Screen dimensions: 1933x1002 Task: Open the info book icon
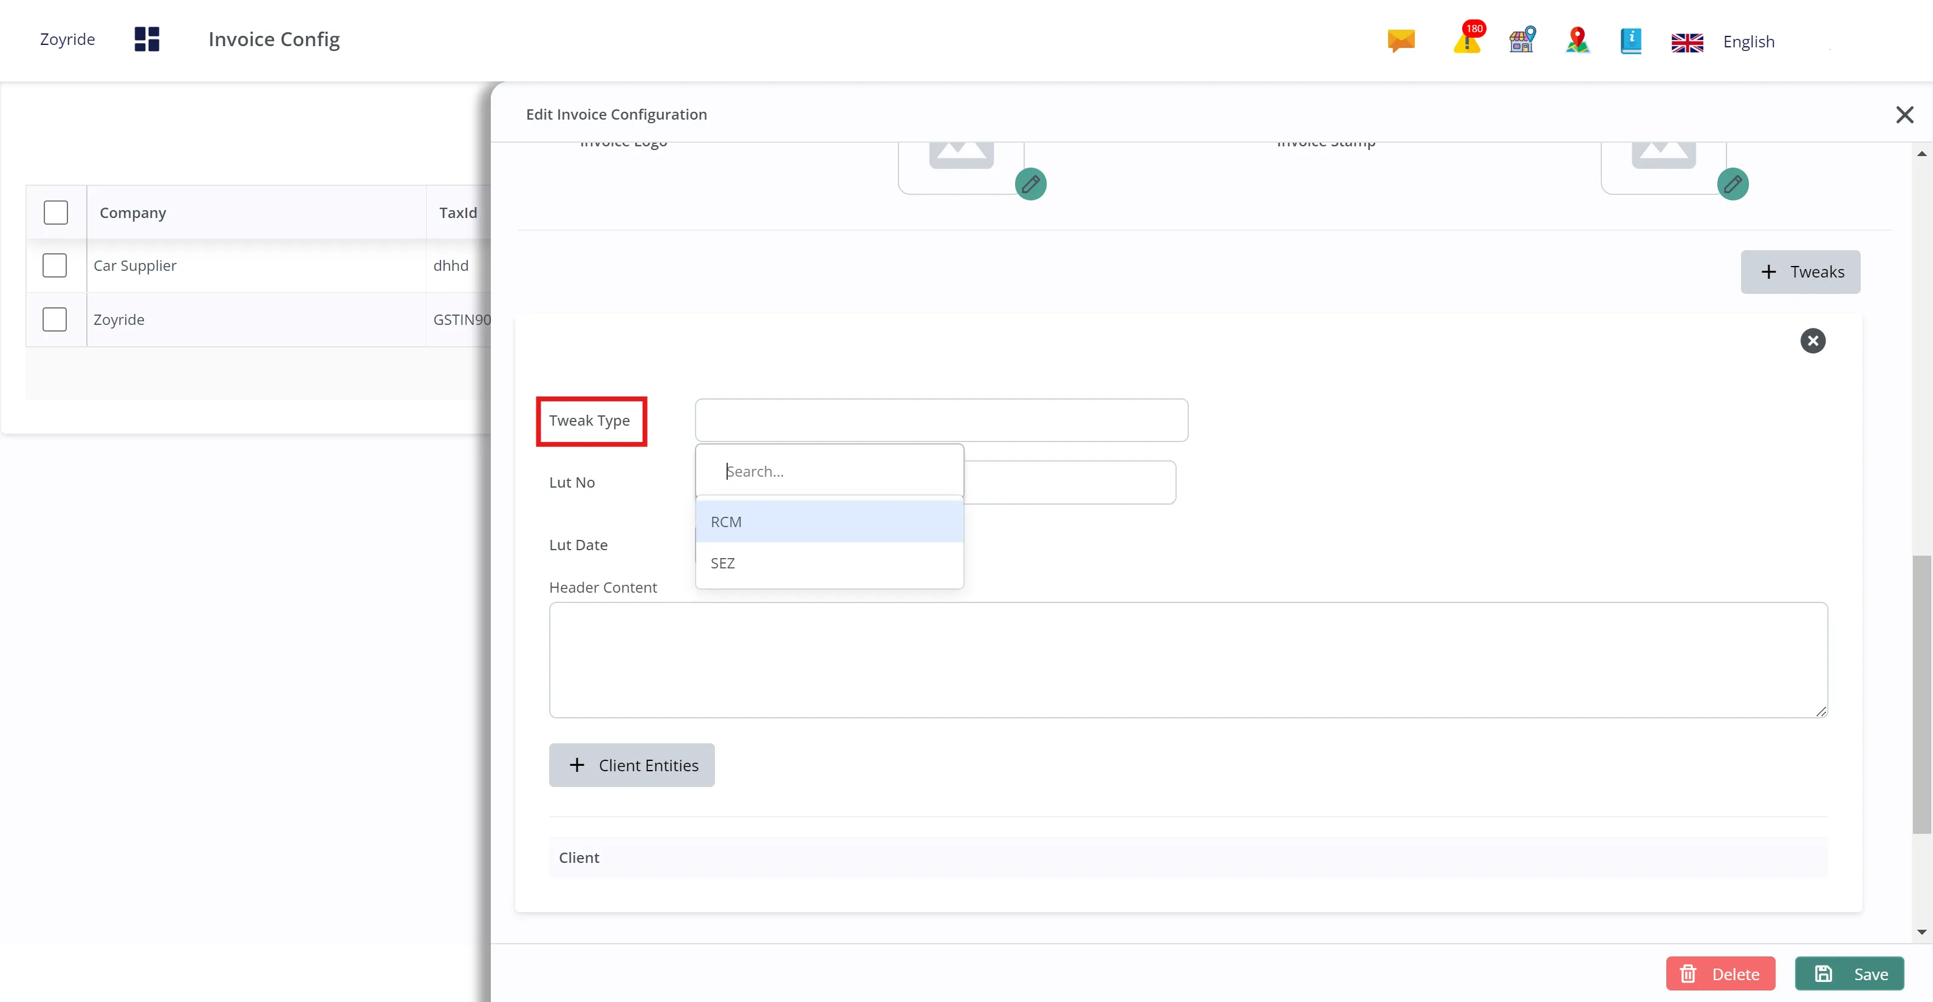point(1630,41)
